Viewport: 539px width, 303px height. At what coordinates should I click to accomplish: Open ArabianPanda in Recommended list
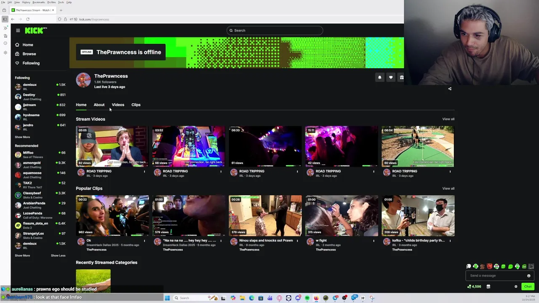click(x=40, y=205)
